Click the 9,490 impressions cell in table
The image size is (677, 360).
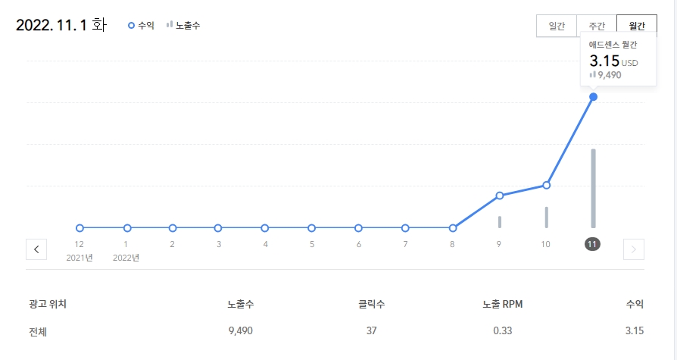(x=241, y=331)
